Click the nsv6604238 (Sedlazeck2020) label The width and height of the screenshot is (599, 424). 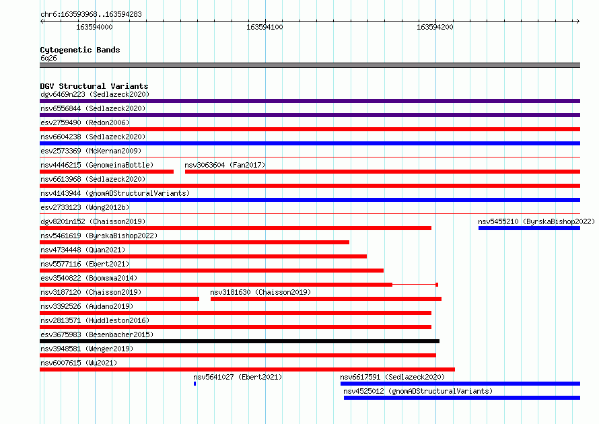(93, 137)
